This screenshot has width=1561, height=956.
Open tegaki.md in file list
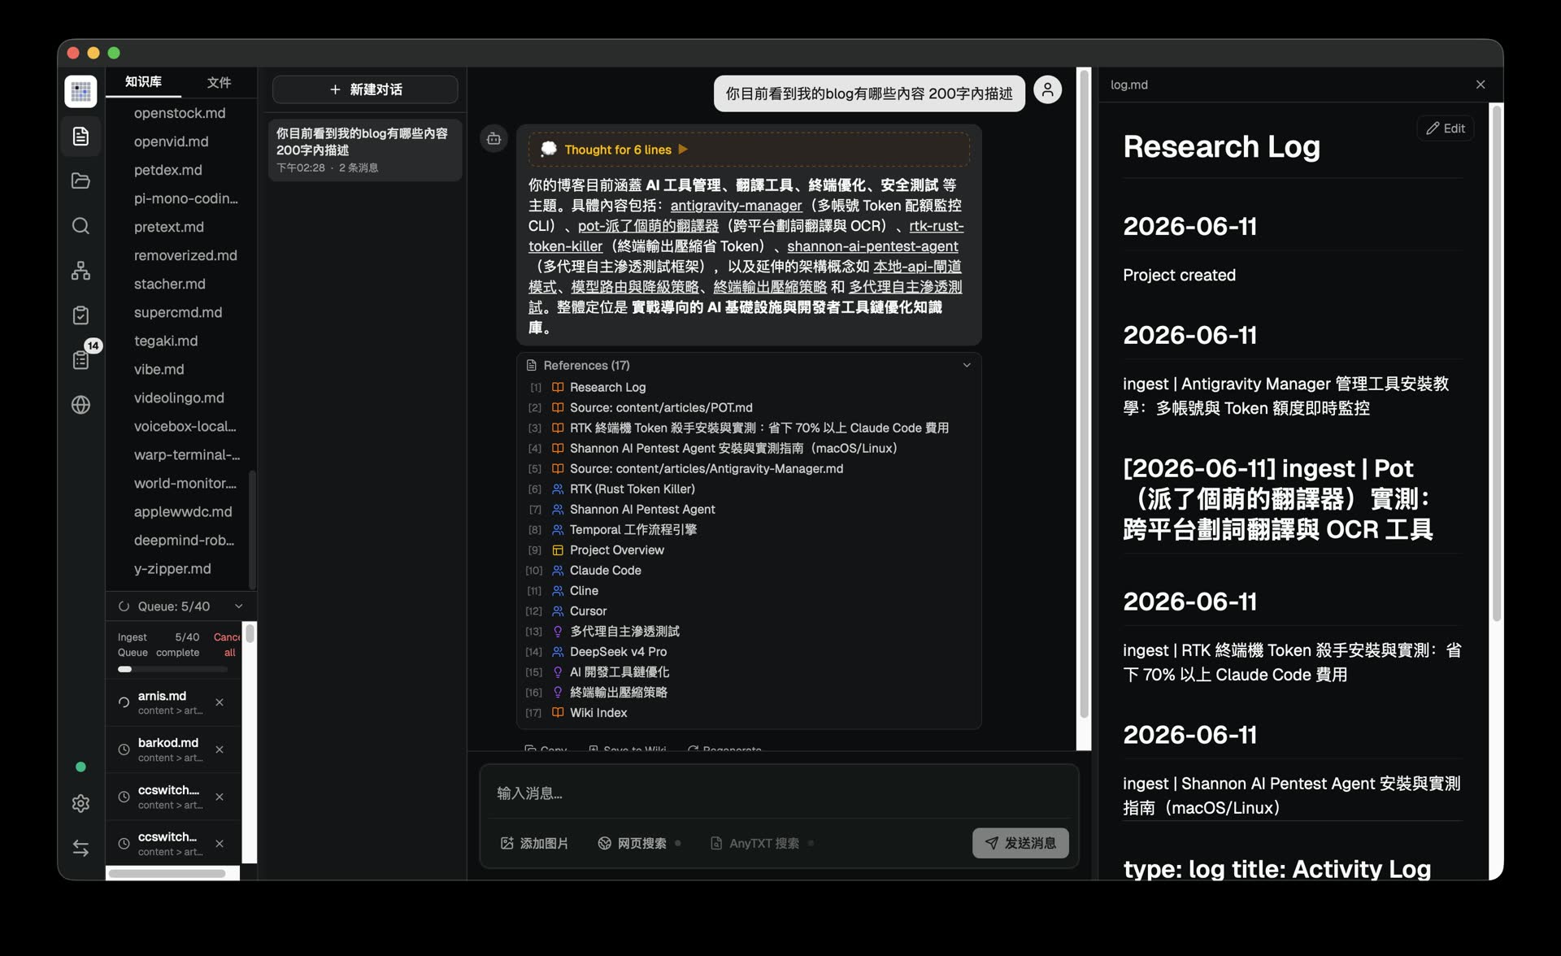coord(166,341)
